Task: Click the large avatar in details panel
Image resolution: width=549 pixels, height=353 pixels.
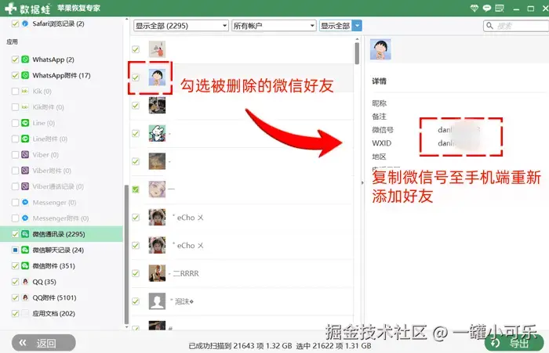Action: coord(380,49)
